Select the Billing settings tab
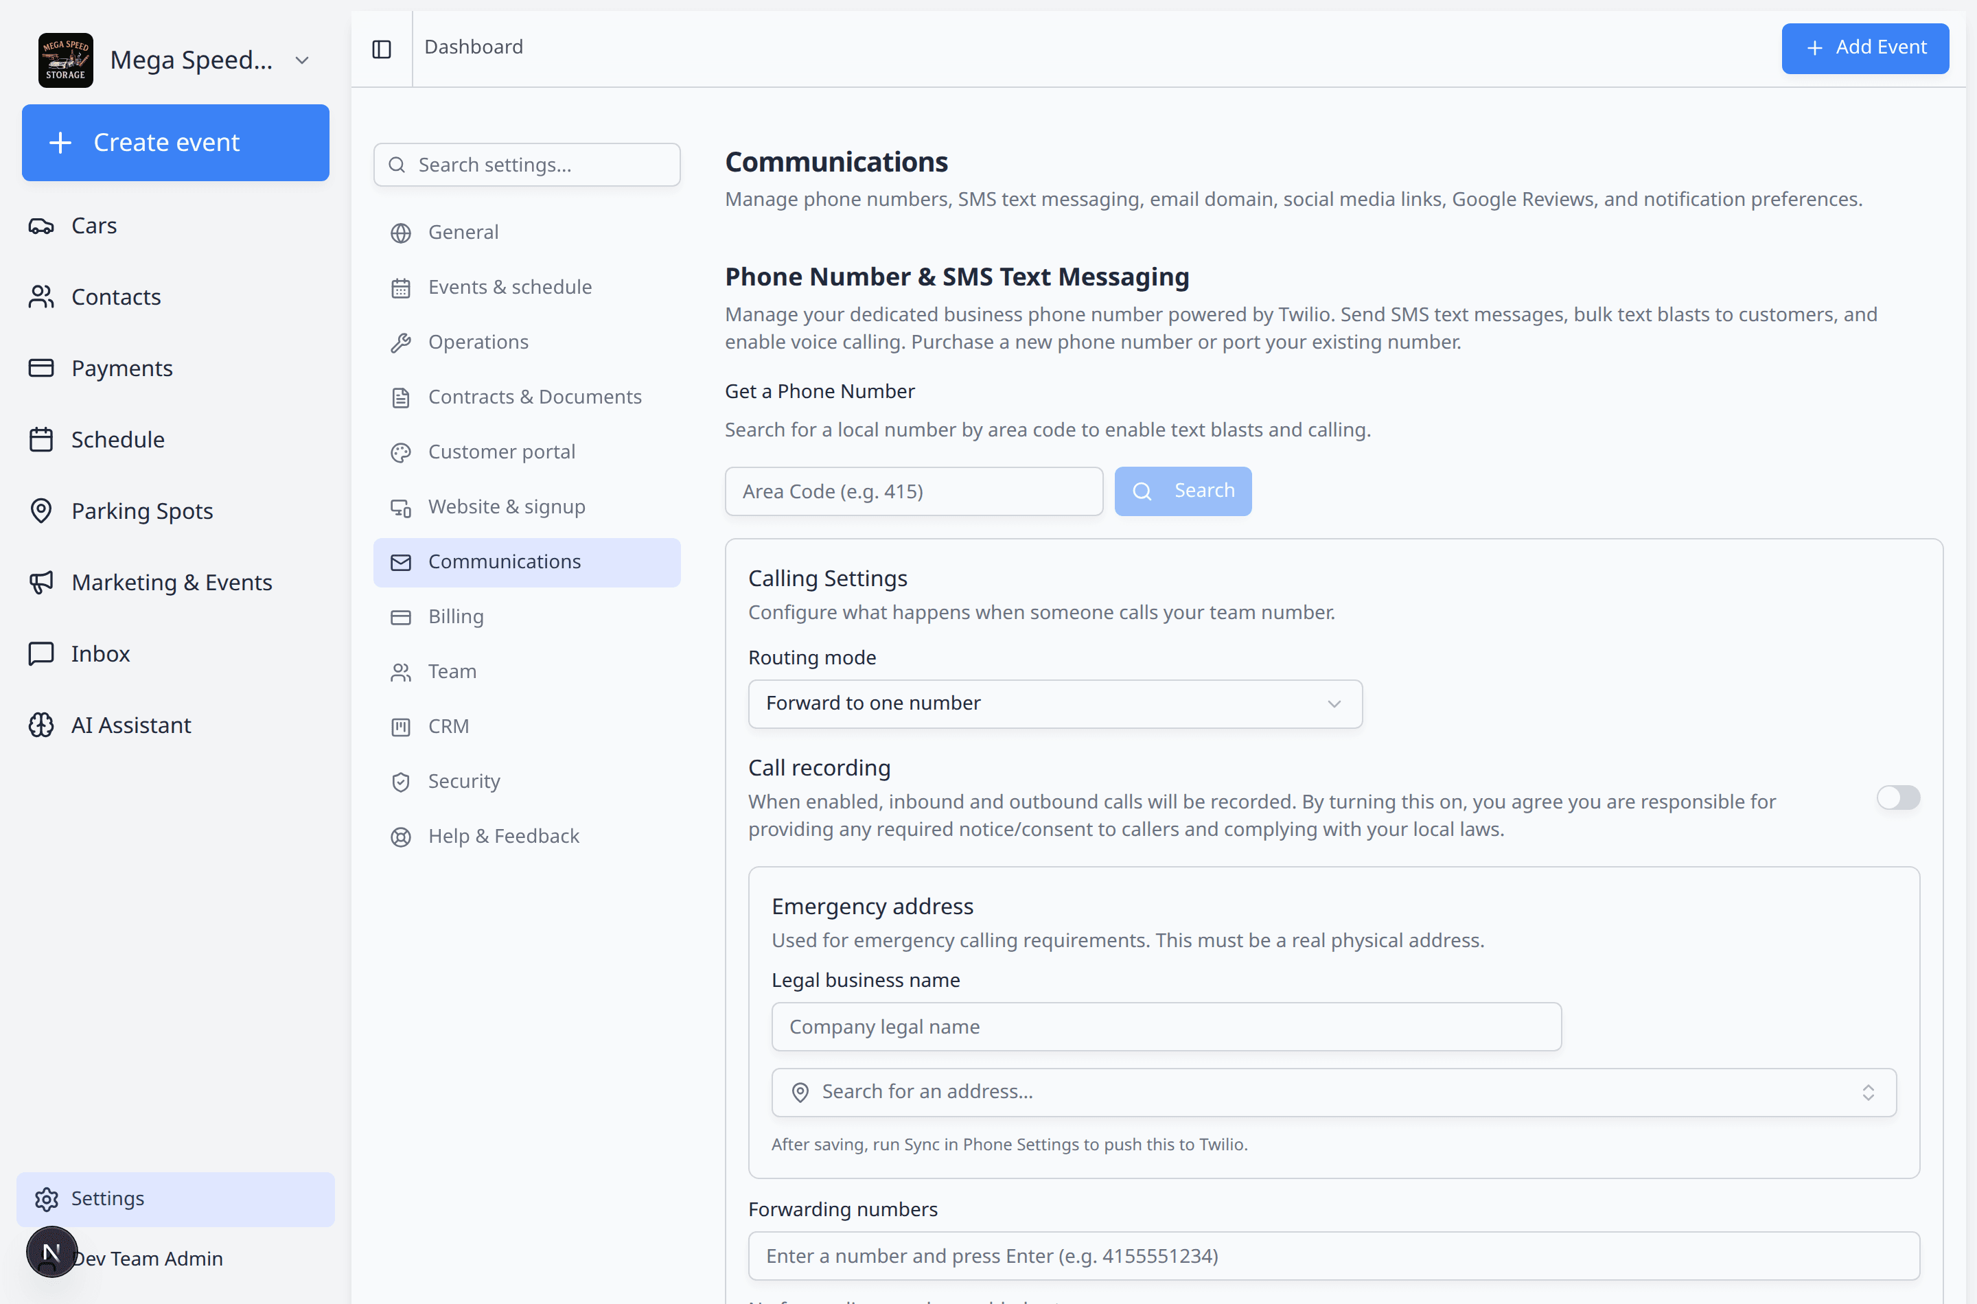The width and height of the screenshot is (1977, 1304). click(x=527, y=617)
